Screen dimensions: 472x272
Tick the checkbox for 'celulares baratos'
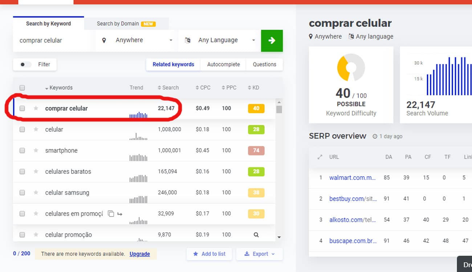[x=22, y=172]
